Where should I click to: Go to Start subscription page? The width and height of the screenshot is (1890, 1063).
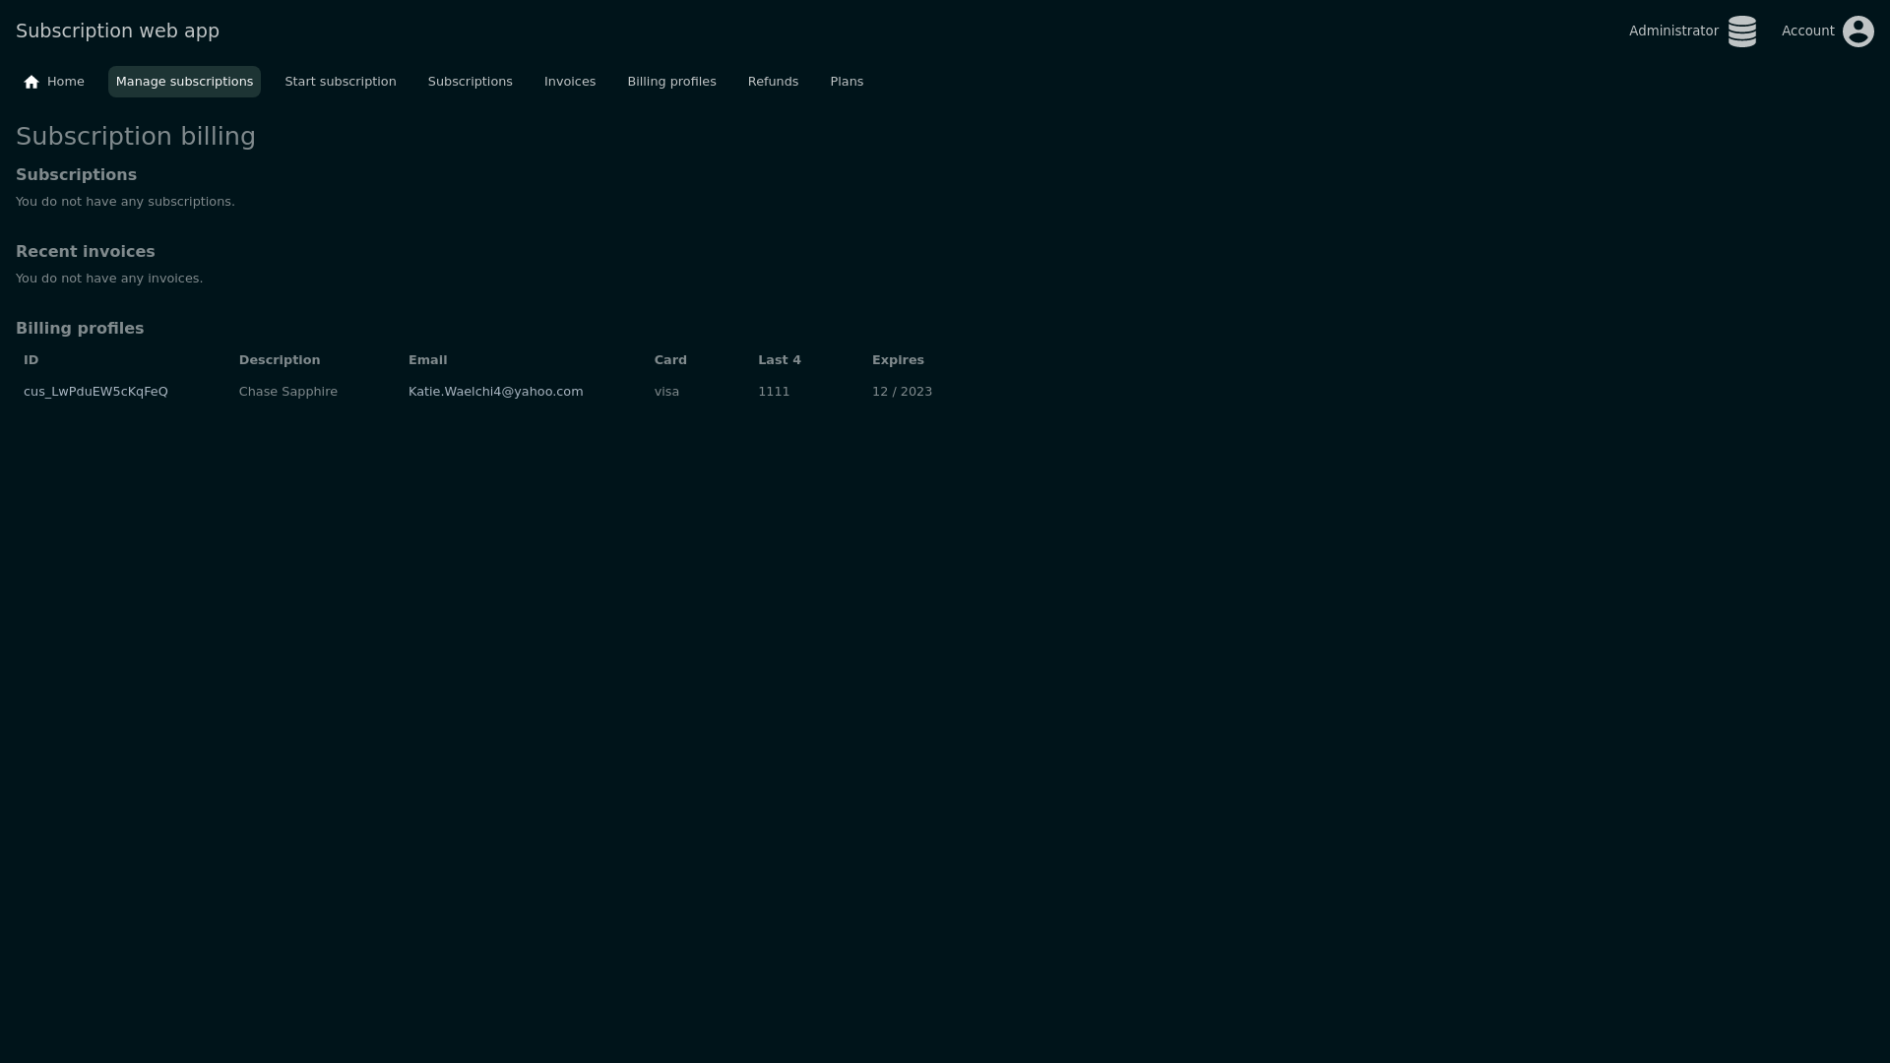click(x=340, y=82)
